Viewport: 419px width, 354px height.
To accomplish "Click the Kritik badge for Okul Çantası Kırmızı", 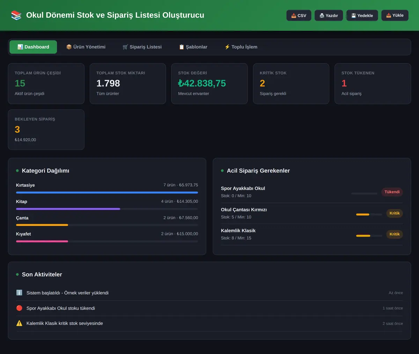I will click(395, 213).
